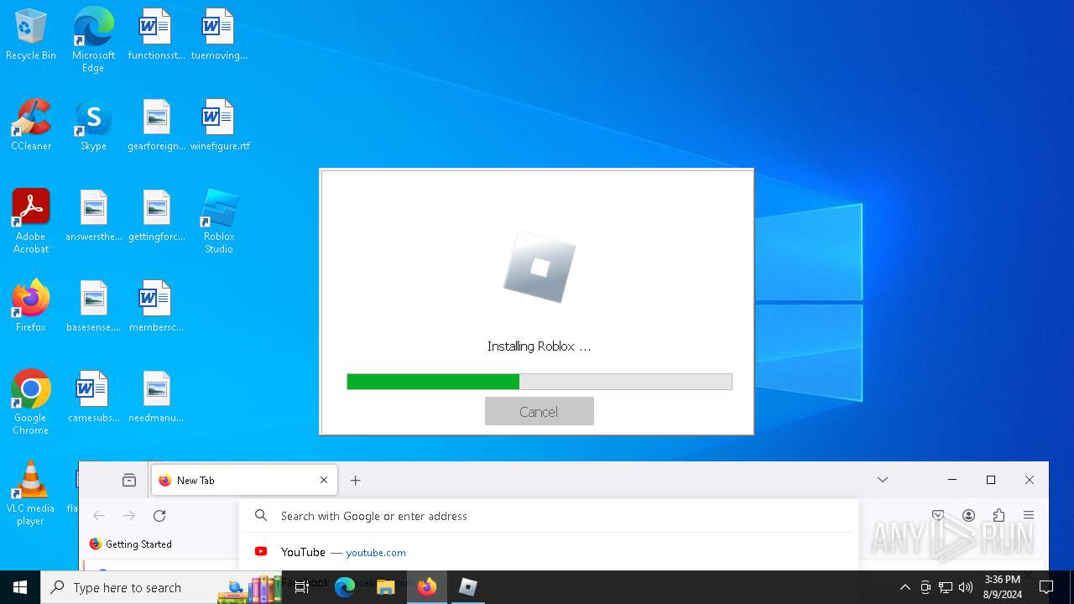Open Firefox extensions puzzle icon
This screenshot has width=1074, height=604.
click(x=998, y=515)
